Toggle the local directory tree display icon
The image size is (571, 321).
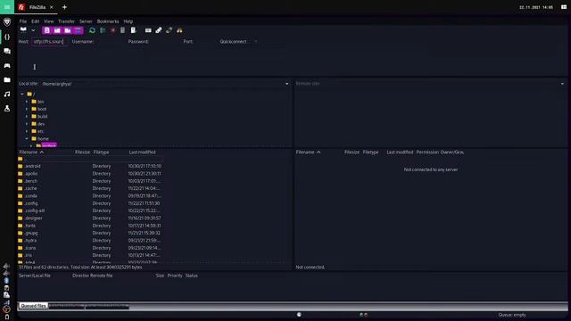coord(57,30)
